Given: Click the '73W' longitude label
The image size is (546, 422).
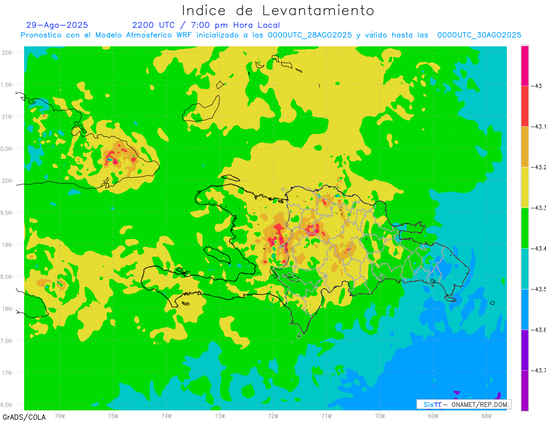Looking at the screenshot, I should [220, 416].
